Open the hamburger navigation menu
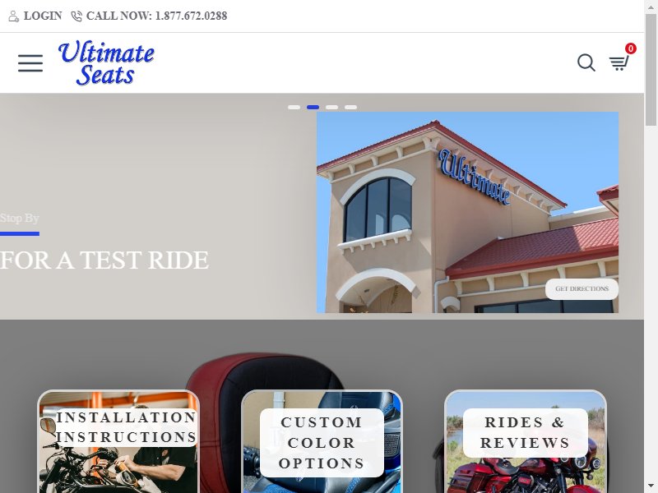 [x=30, y=63]
